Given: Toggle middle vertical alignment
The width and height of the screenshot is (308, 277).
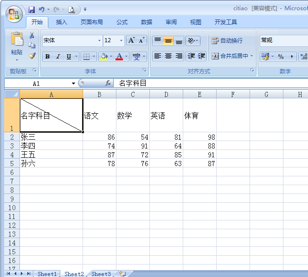Looking at the screenshot, I should tap(168, 41).
